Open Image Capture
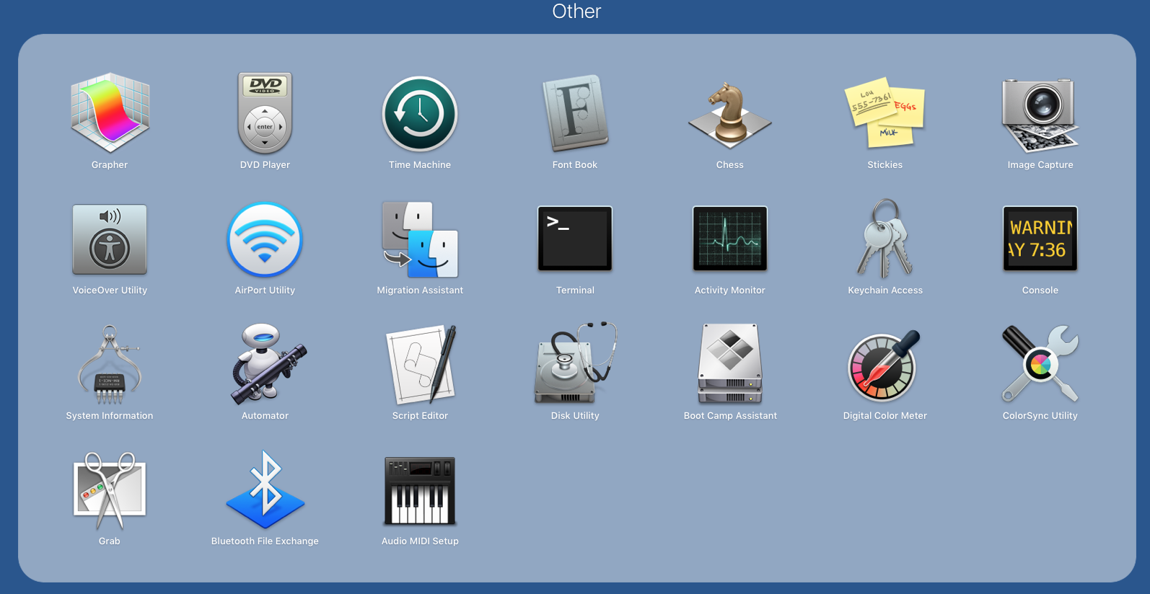 tap(1040, 113)
